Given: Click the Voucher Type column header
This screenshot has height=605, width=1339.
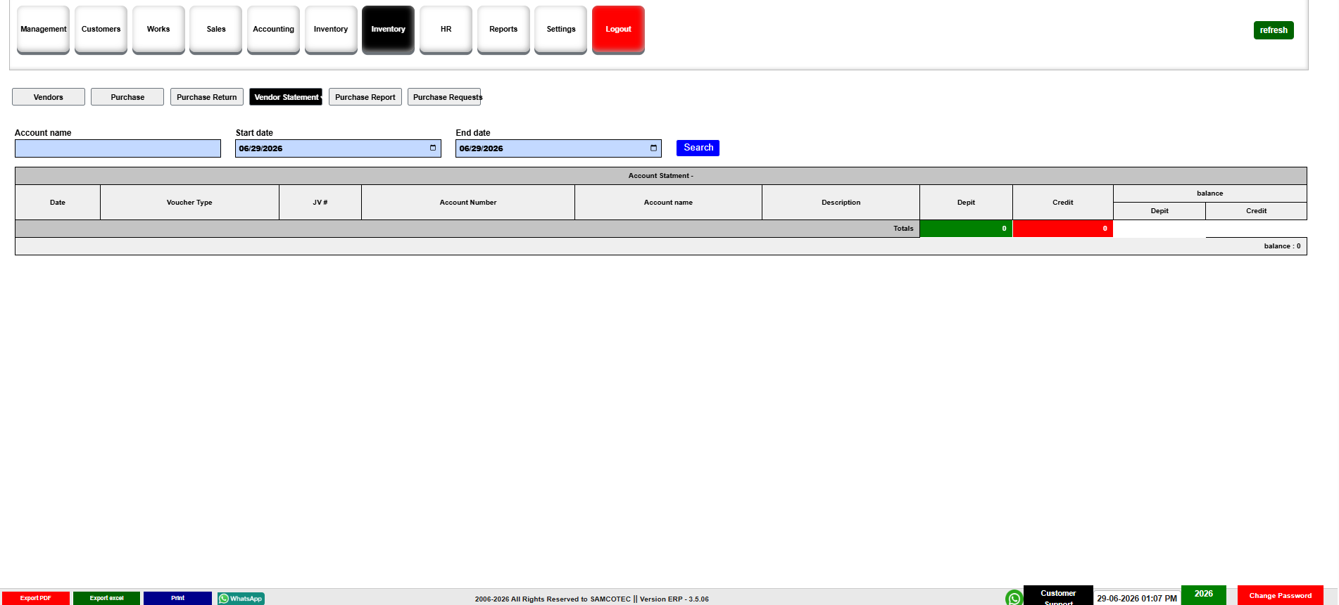Looking at the screenshot, I should pos(189,203).
